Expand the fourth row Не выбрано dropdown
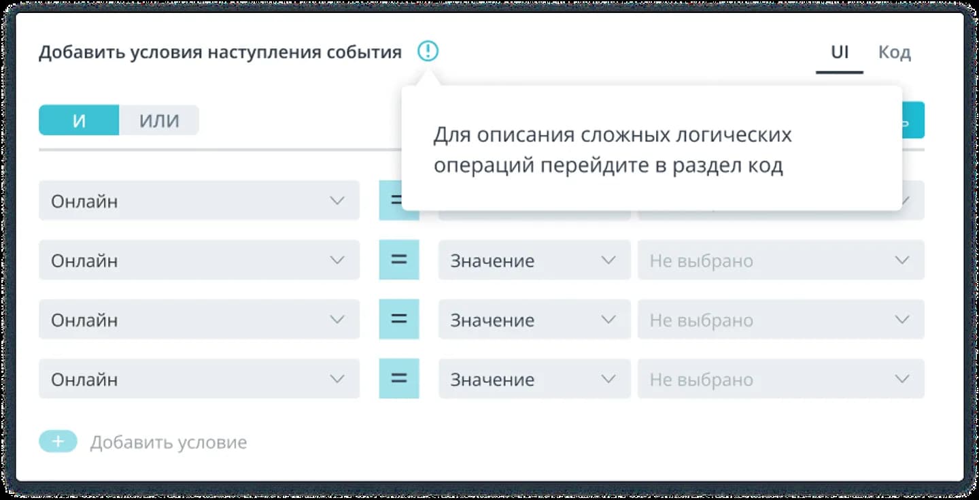The width and height of the screenshot is (979, 500). coord(781,378)
